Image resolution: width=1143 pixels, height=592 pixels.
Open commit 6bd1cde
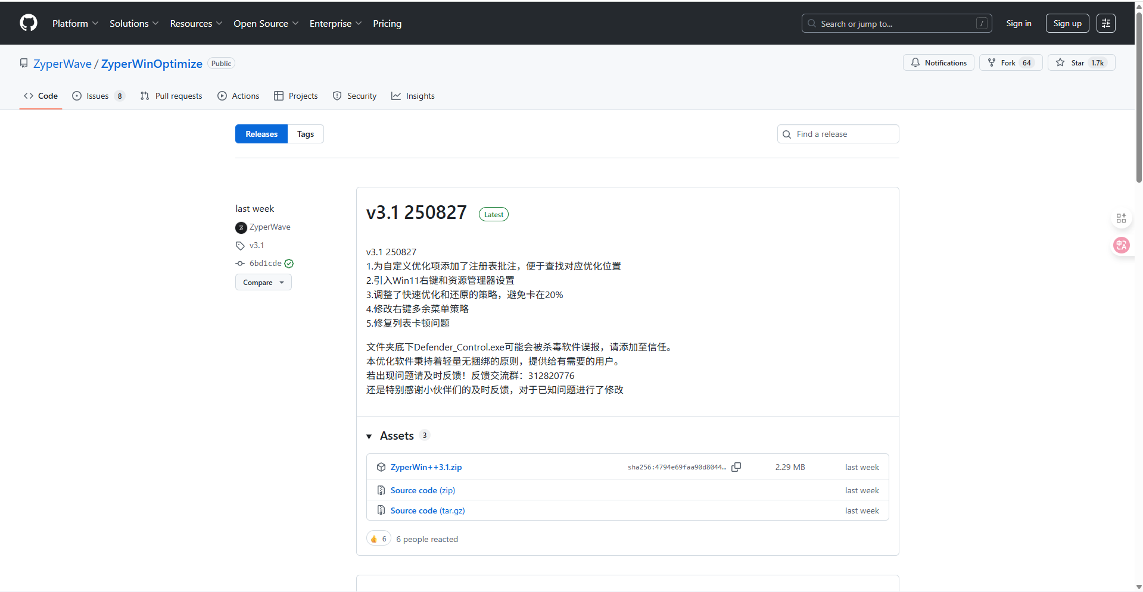pos(266,263)
